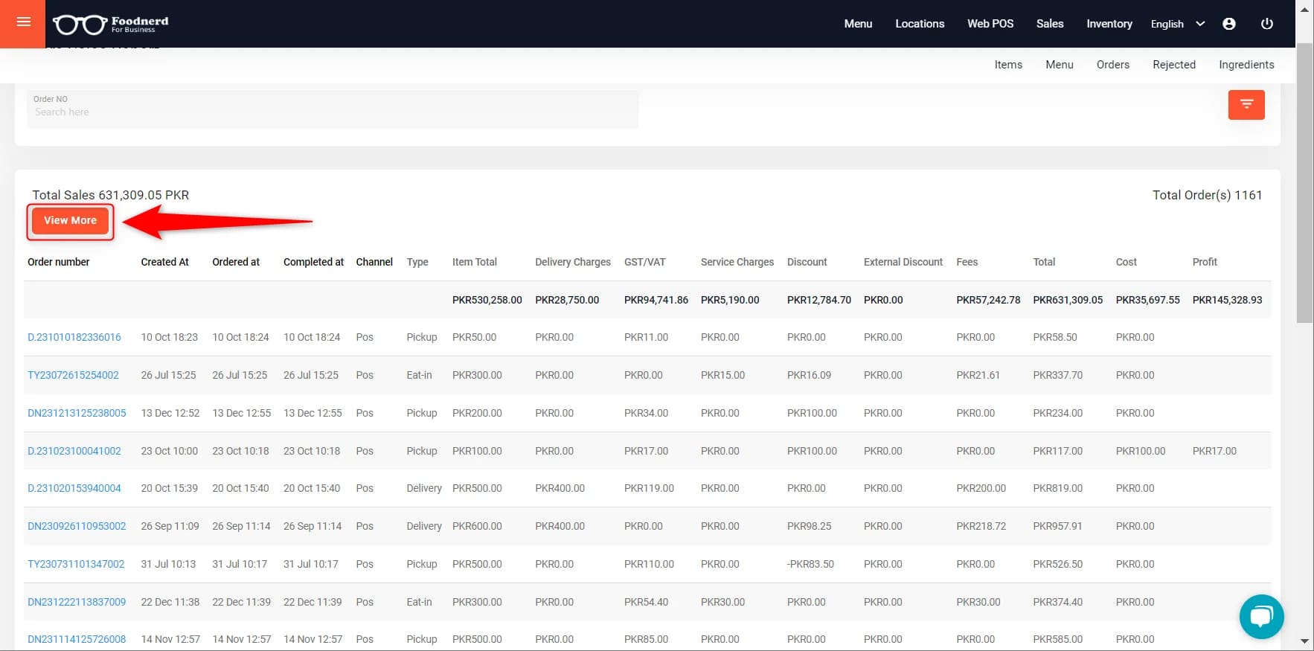Select the -PKR83.50 discount cell

pyautogui.click(x=810, y=564)
